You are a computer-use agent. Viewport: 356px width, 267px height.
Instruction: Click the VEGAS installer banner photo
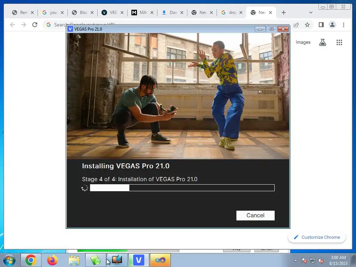tap(178, 96)
